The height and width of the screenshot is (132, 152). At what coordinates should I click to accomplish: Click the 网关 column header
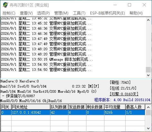[6, 107]
